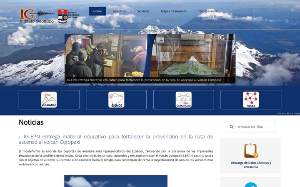The height and width of the screenshot is (187, 300).
Task: Click the article paragraph starting 'El montañismo'
Action: [116, 158]
